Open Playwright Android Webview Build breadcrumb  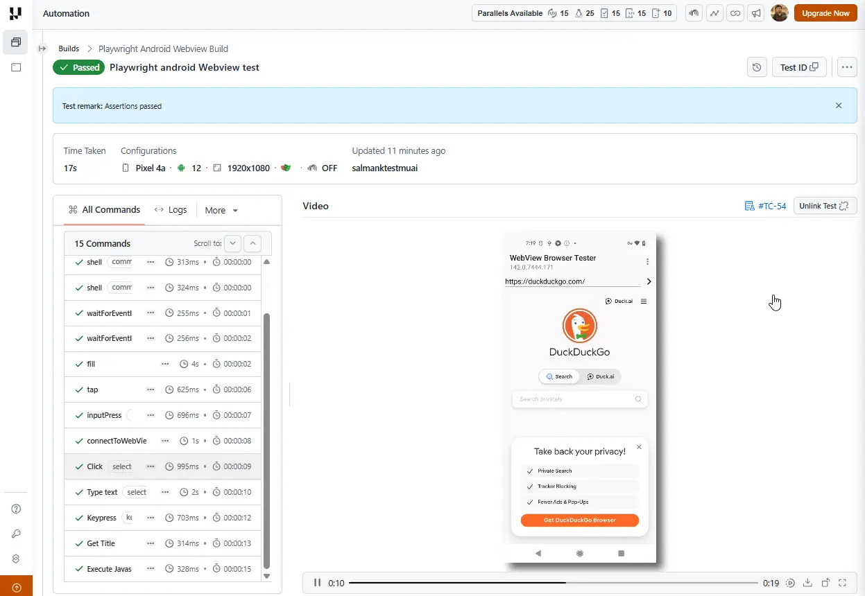tap(163, 49)
